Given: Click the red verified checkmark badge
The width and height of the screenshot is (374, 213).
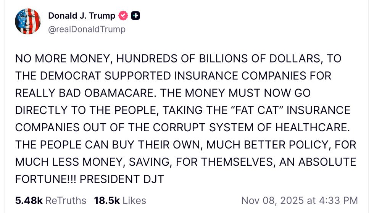Looking at the screenshot, I should [x=123, y=16].
